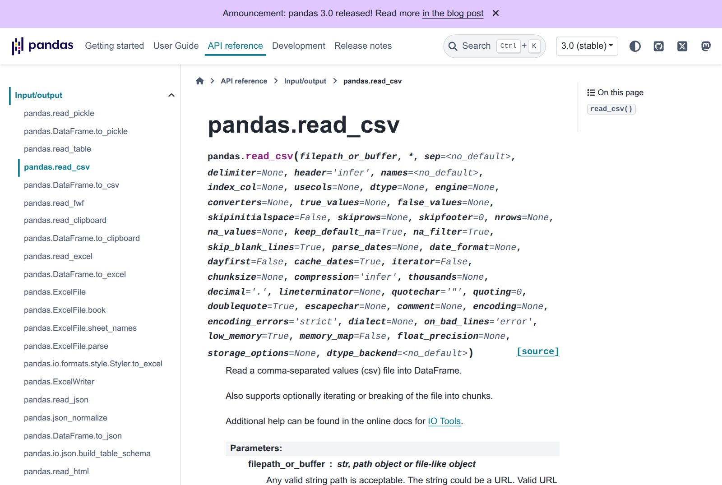The image size is (722, 485).
Task: Jump to read_csv() in On this page
Action: coord(611,109)
